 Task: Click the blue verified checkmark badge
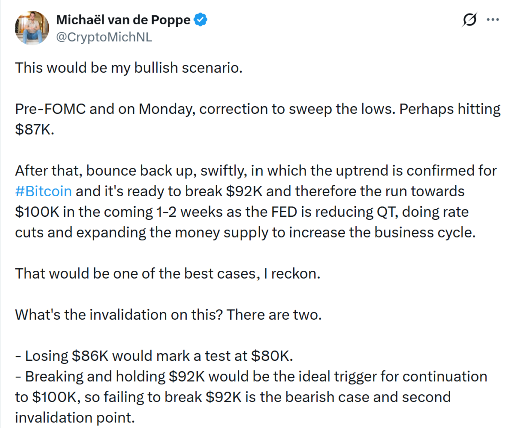(x=201, y=20)
